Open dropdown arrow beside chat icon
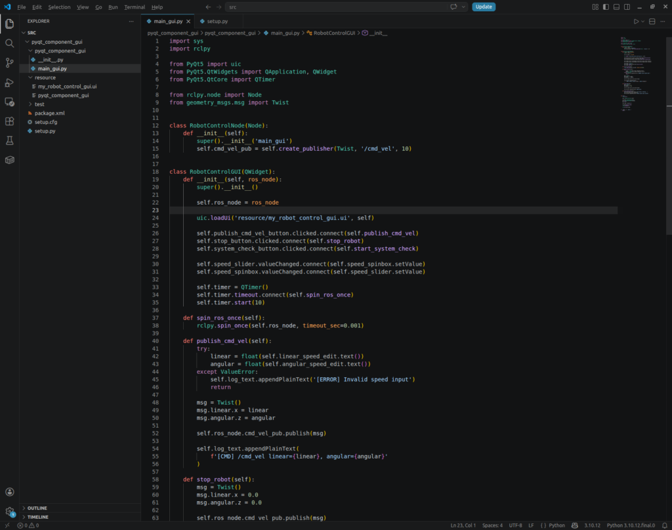Screen dimensions: 672x530 coord(463,7)
